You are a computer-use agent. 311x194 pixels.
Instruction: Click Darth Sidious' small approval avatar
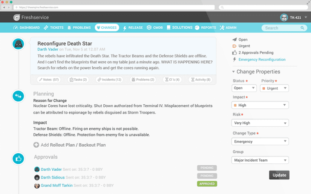(37, 177)
